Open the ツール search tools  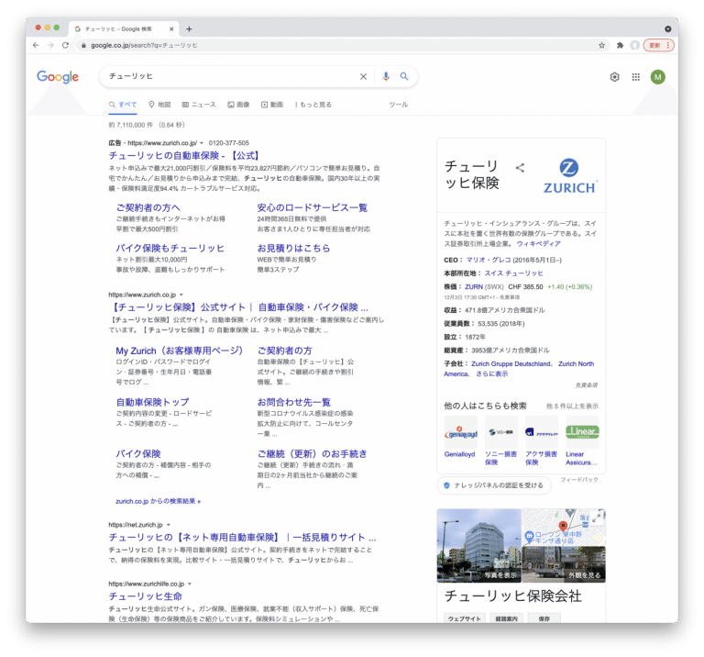[398, 105]
